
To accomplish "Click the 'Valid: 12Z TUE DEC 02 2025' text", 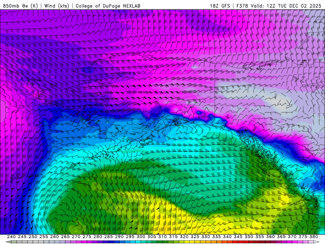I will click(286, 6).
